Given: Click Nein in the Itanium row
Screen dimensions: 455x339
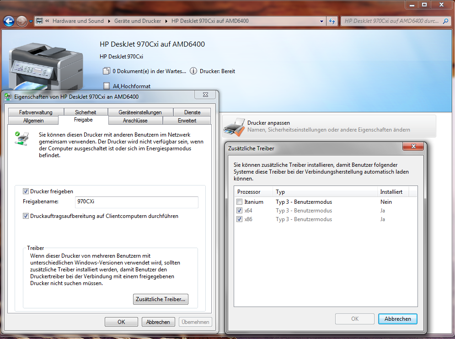Looking at the screenshot, I should coord(386,202).
